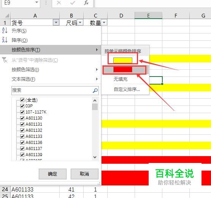Sort by the yellow cell color swatch
The width and height of the screenshot is (211, 198).
tap(123, 60)
